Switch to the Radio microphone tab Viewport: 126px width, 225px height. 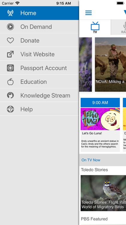119,27
